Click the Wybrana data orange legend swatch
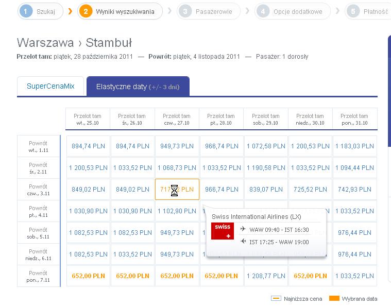Screen dimensions: 391x307 (334, 298)
